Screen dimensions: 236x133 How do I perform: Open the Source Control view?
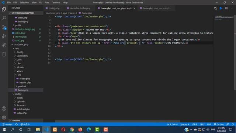pos(4,27)
